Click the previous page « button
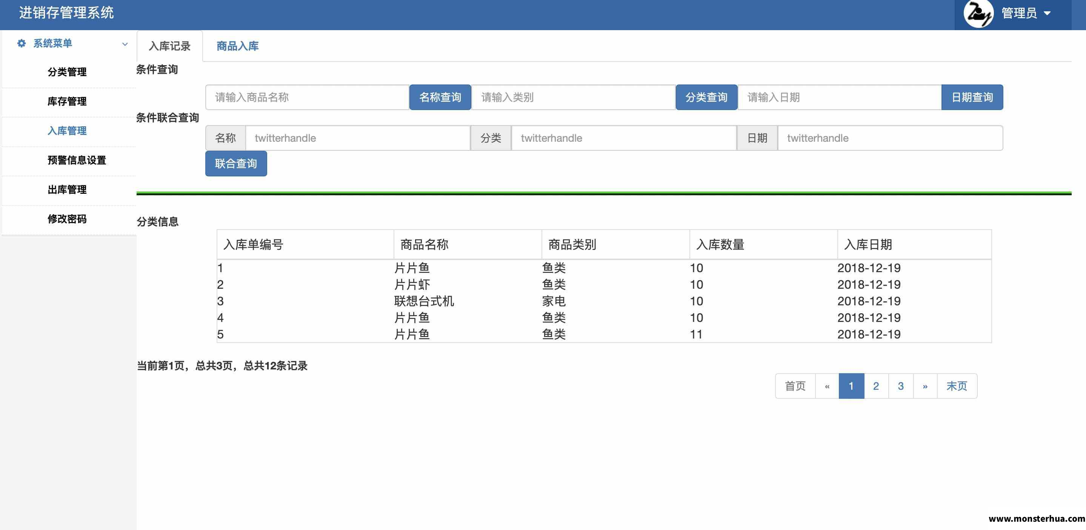 (827, 386)
